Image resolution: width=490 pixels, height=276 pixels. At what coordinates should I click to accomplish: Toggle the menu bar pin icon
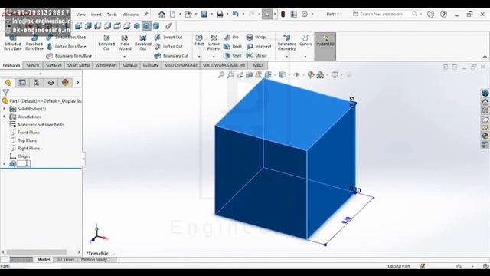click(145, 14)
